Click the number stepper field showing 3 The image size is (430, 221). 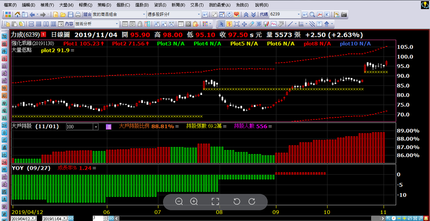click(x=98, y=218)
